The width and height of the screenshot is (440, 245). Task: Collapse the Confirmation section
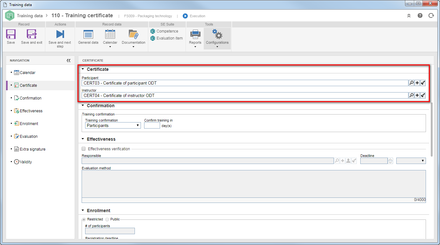pos(83,106)
